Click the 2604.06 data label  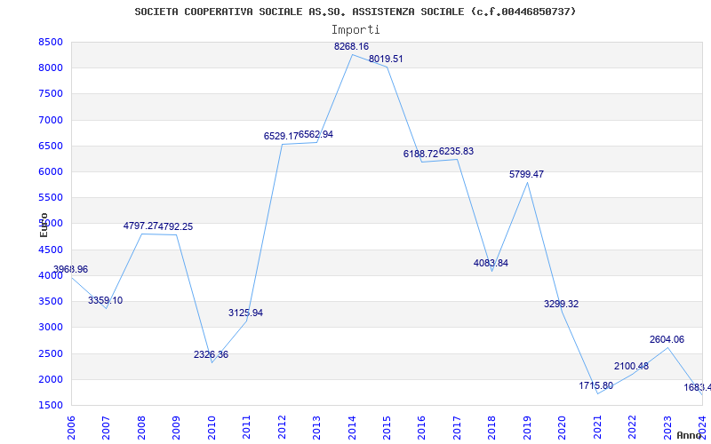click(x=667, y=340)
